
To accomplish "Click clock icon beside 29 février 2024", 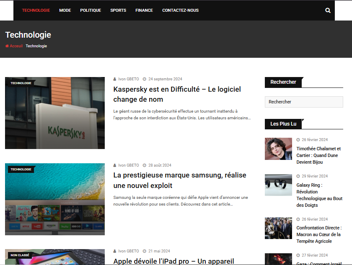I will pos(298,176).
